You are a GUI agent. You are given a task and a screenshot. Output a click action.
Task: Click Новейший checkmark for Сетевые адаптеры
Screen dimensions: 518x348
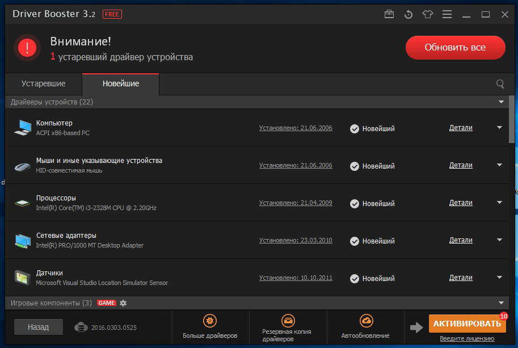tap(355, 241)
